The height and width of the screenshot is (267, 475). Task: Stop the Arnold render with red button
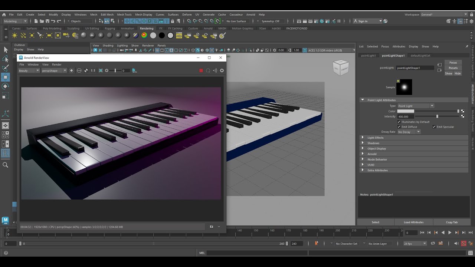coord(201,70)
